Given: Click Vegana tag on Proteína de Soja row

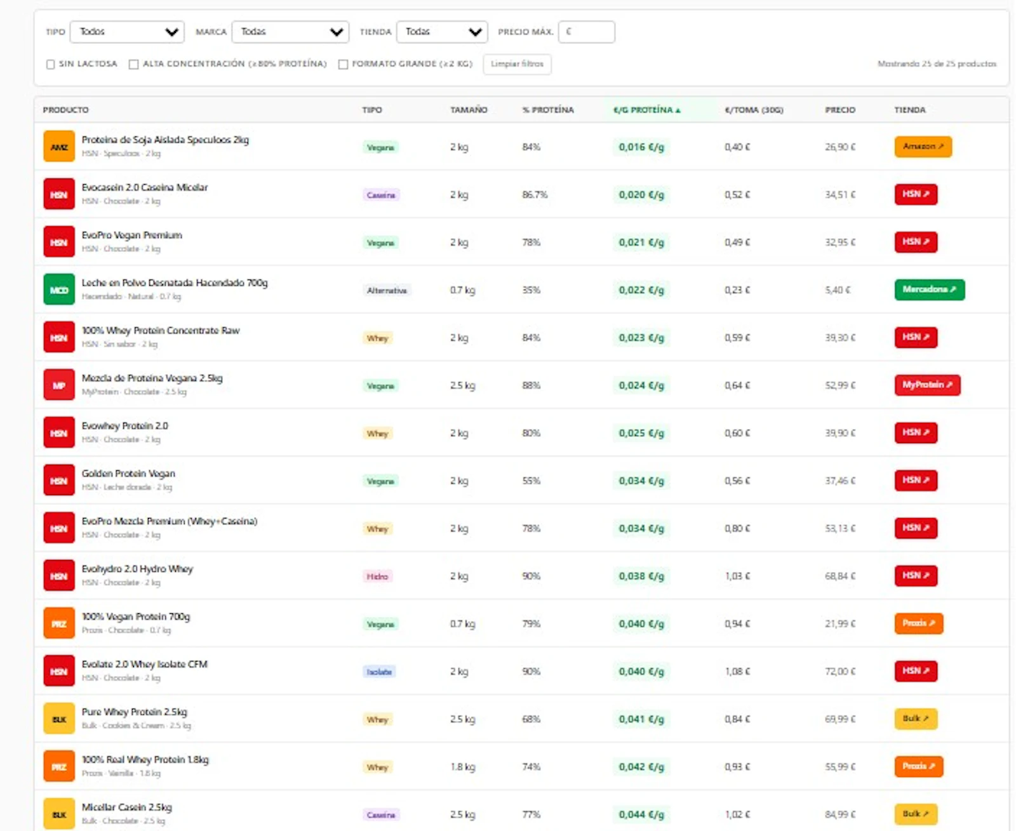Looking at the screenshot, I should coord(380,147).
